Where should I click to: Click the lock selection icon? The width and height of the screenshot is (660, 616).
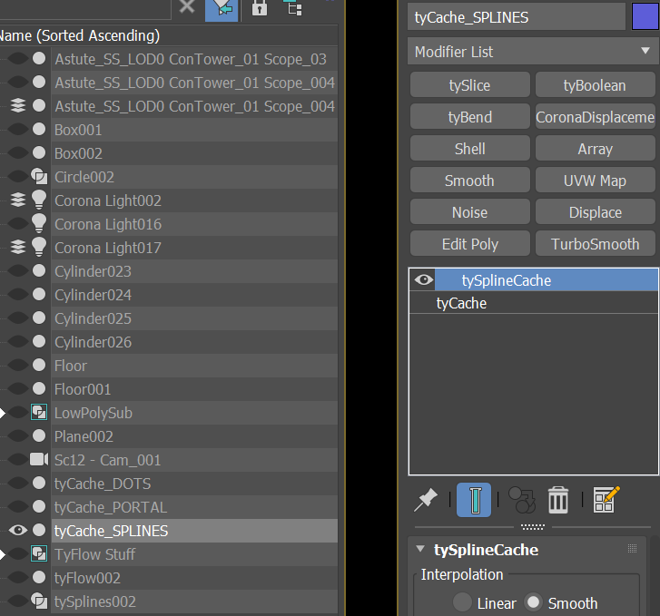click(x=260, y=7)
